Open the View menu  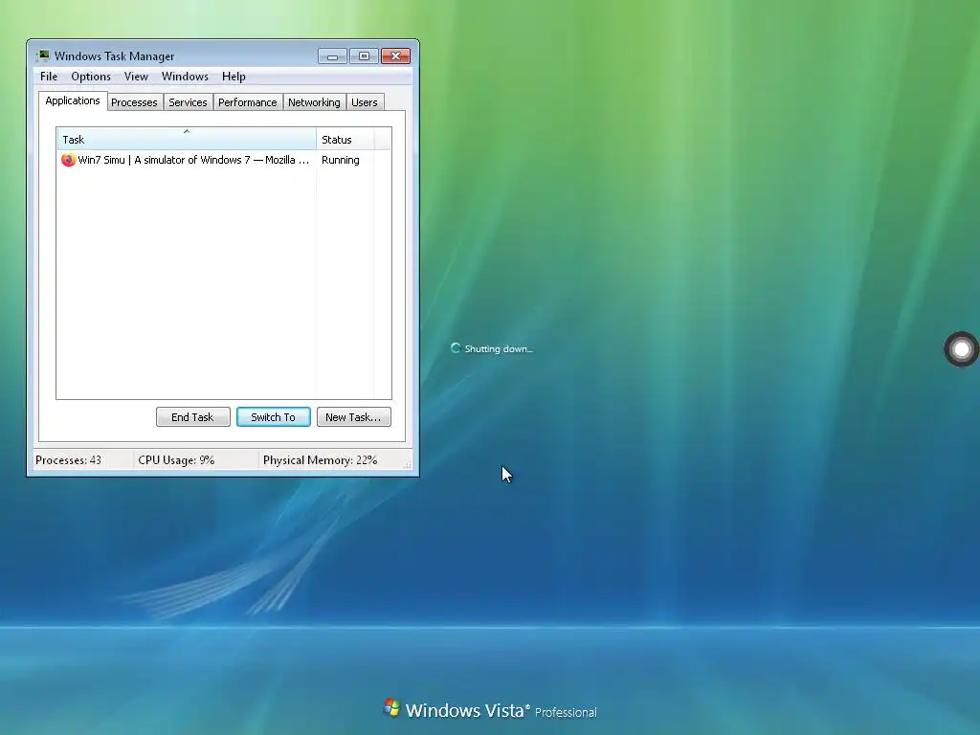pyautogui.click(x=136, y=77)
